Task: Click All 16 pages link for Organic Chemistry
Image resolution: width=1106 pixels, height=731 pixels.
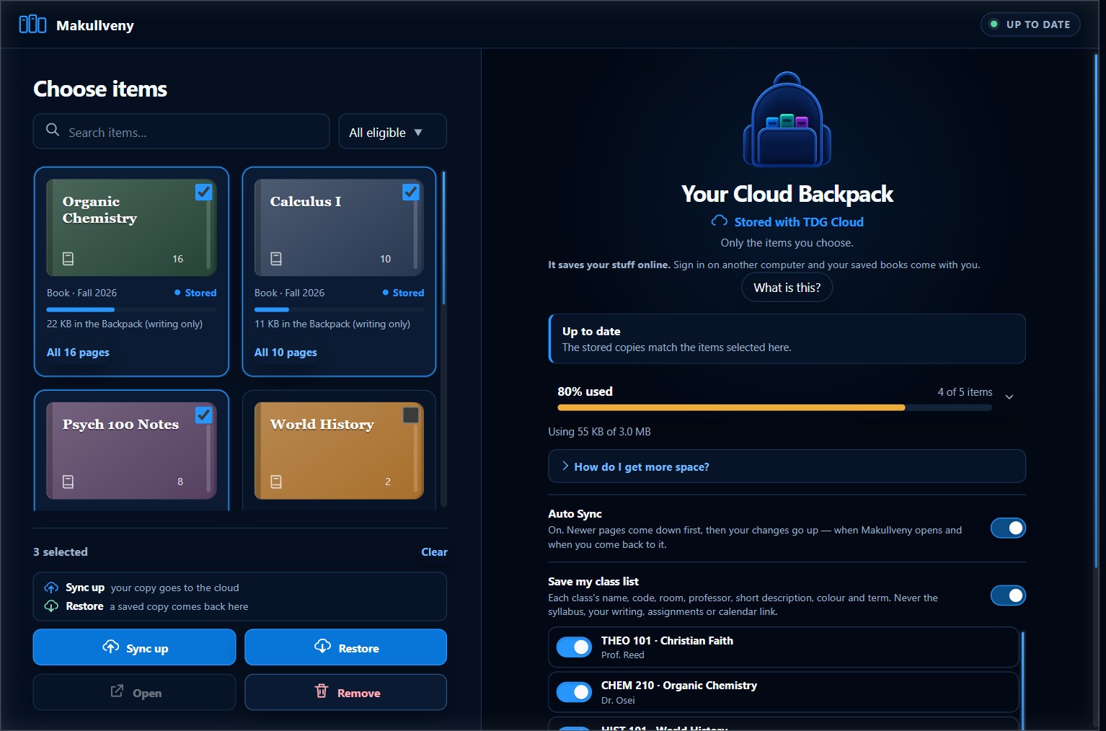Action: (78, 353)
